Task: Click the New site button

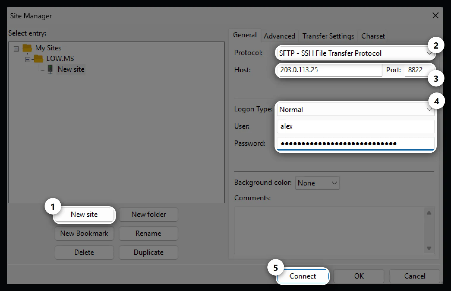Action: [x=84, y=215]
